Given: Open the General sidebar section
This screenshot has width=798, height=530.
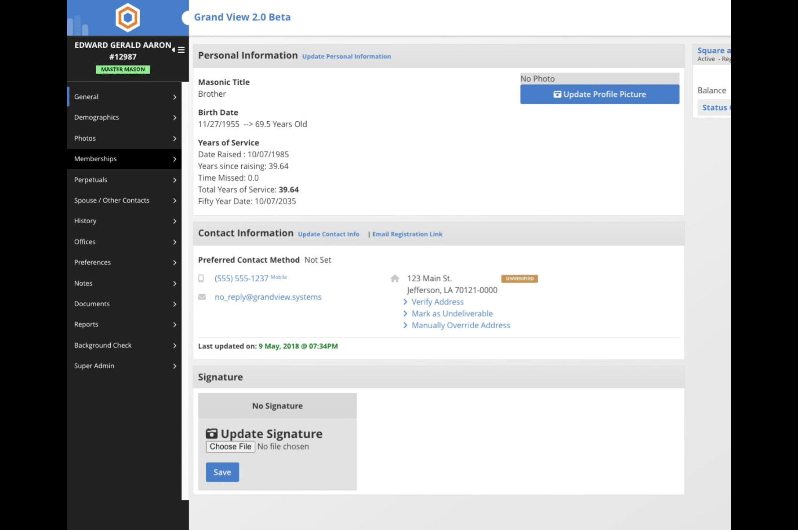Looking at the screenshot, I should tap(124, 97).
